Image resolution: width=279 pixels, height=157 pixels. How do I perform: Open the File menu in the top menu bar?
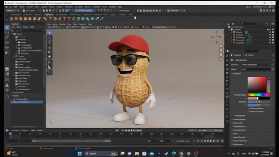[10, 7]
